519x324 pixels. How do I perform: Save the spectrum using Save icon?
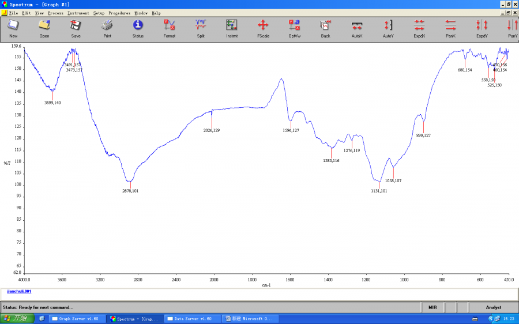coord(76,29)
